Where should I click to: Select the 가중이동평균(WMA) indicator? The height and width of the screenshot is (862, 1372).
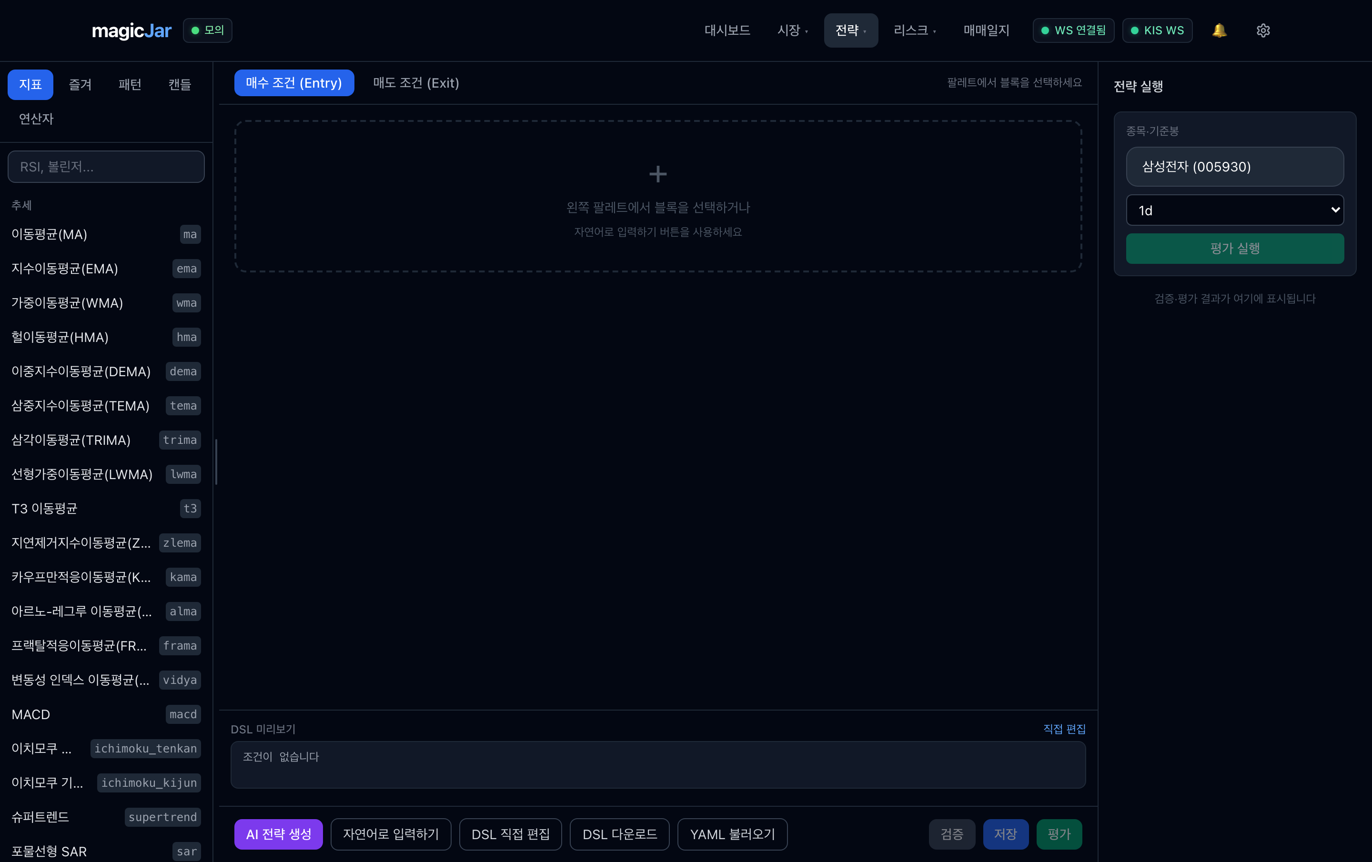tap(106, 302)
